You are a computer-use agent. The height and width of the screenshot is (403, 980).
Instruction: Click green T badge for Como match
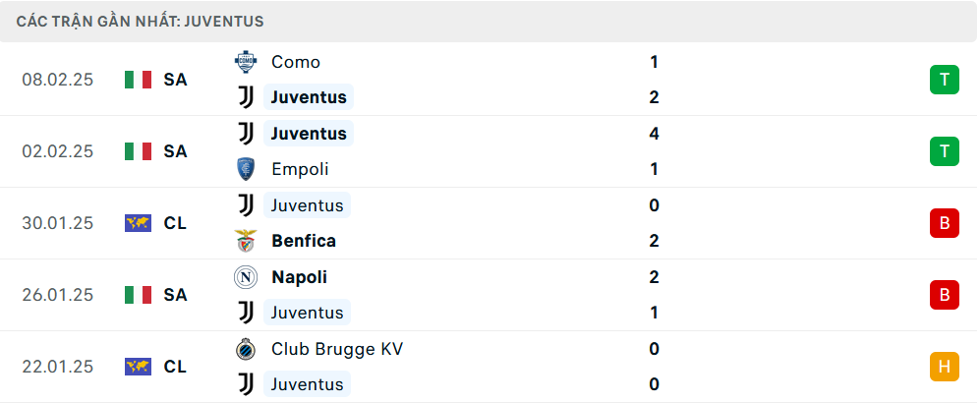[944, 80]
